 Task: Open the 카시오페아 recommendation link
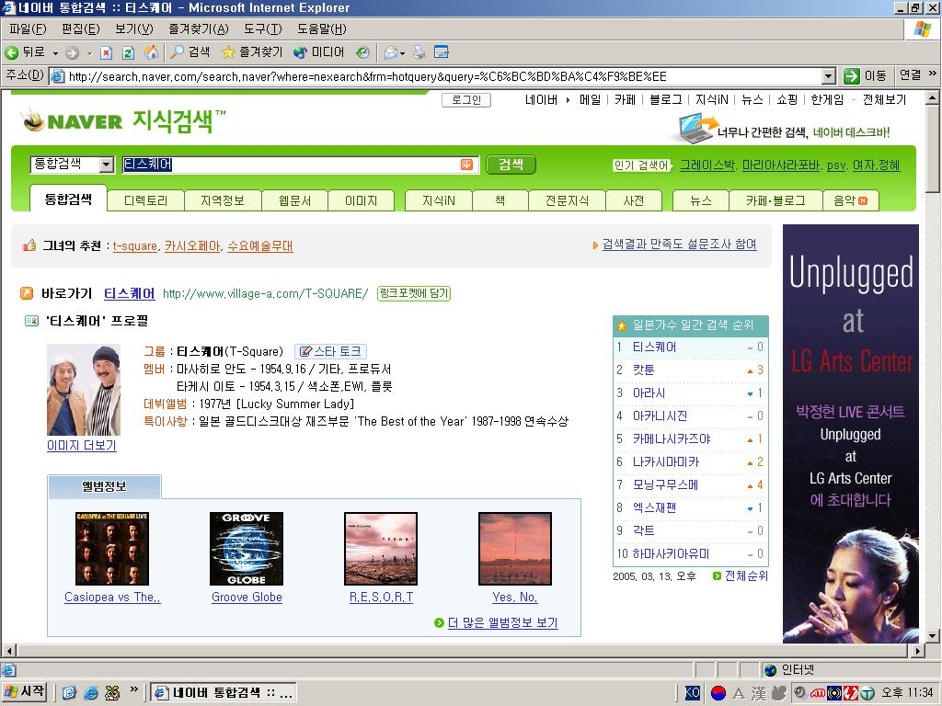tap(192, 246)
